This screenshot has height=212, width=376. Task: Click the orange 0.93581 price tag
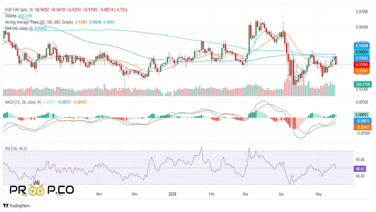tap(361, 71)
